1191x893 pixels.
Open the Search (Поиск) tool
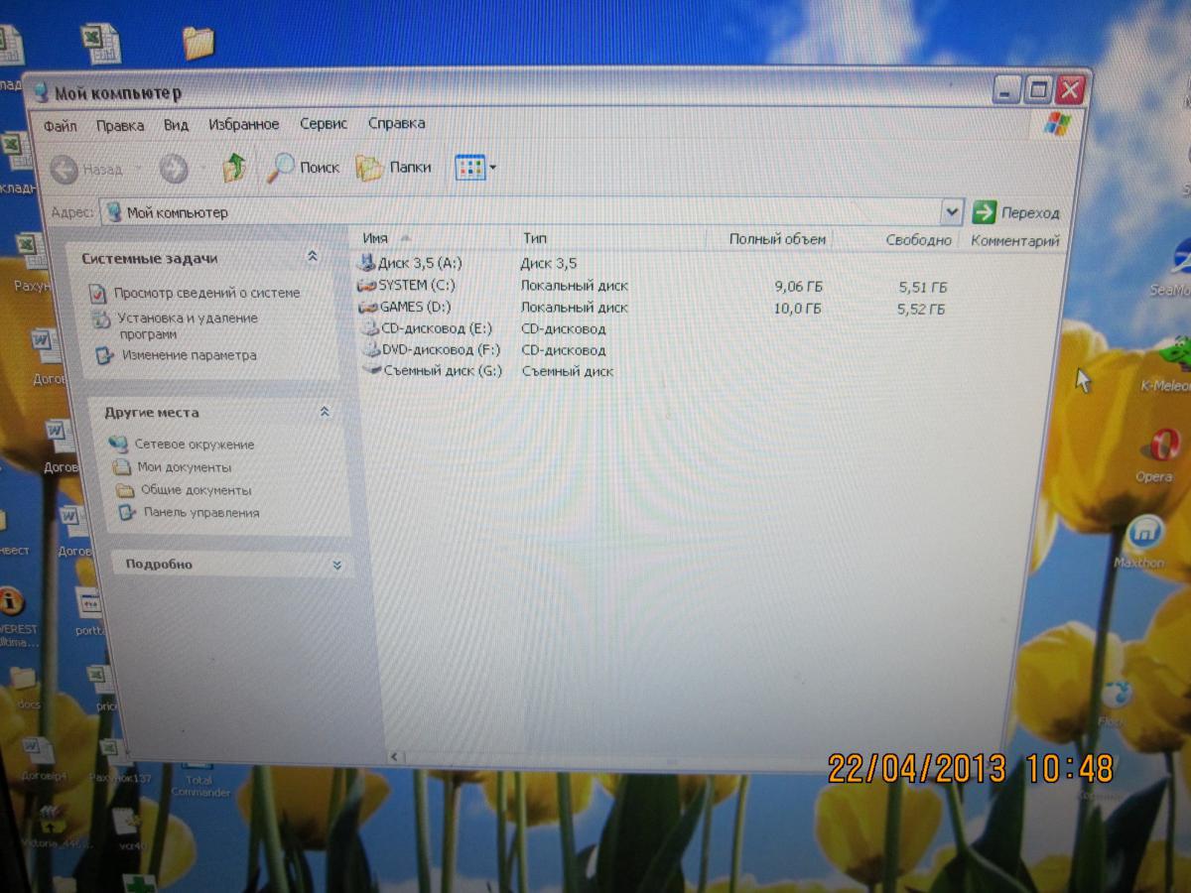(304, 168)
